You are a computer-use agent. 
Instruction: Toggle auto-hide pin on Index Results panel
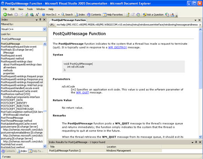tap(196, 142)
